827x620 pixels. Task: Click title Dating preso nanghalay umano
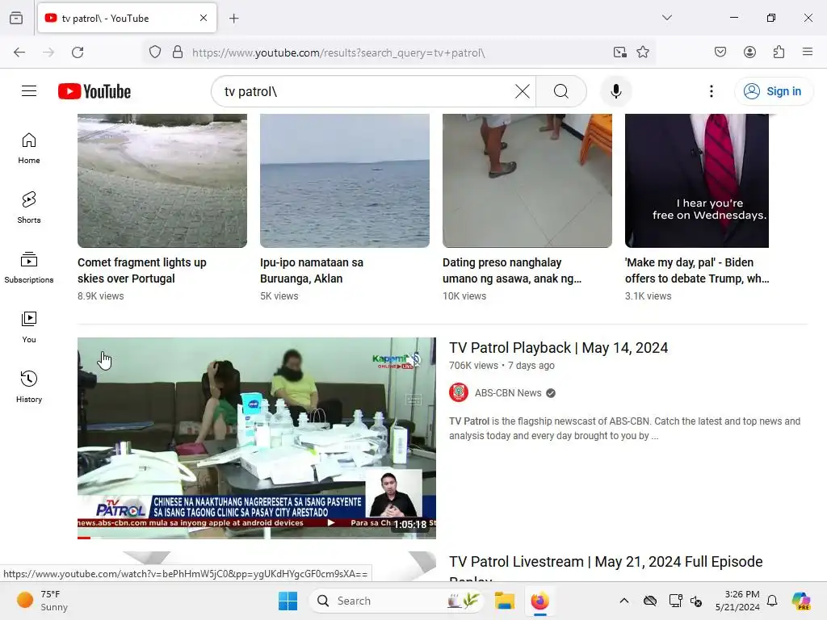pos(512,270)
